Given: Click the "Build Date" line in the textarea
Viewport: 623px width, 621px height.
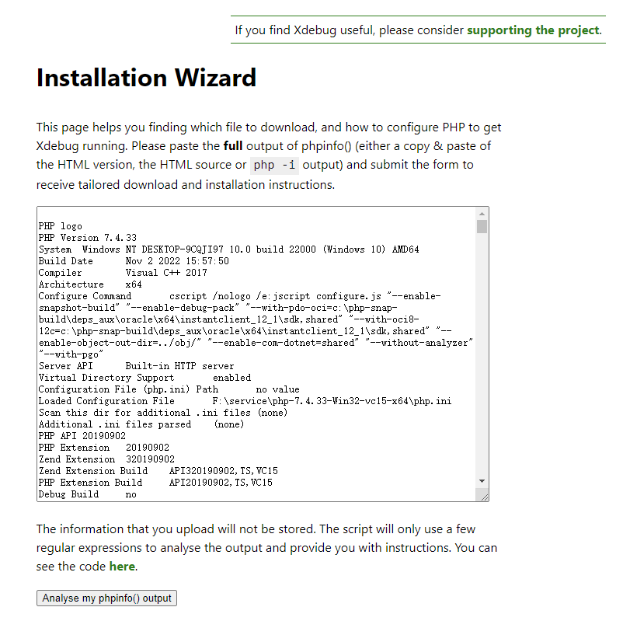Looking at the screenshot, I should pyautogui.click(x=134, y=261).
